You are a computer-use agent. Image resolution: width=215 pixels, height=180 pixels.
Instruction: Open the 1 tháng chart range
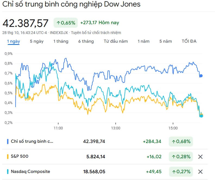click(61, 41)
